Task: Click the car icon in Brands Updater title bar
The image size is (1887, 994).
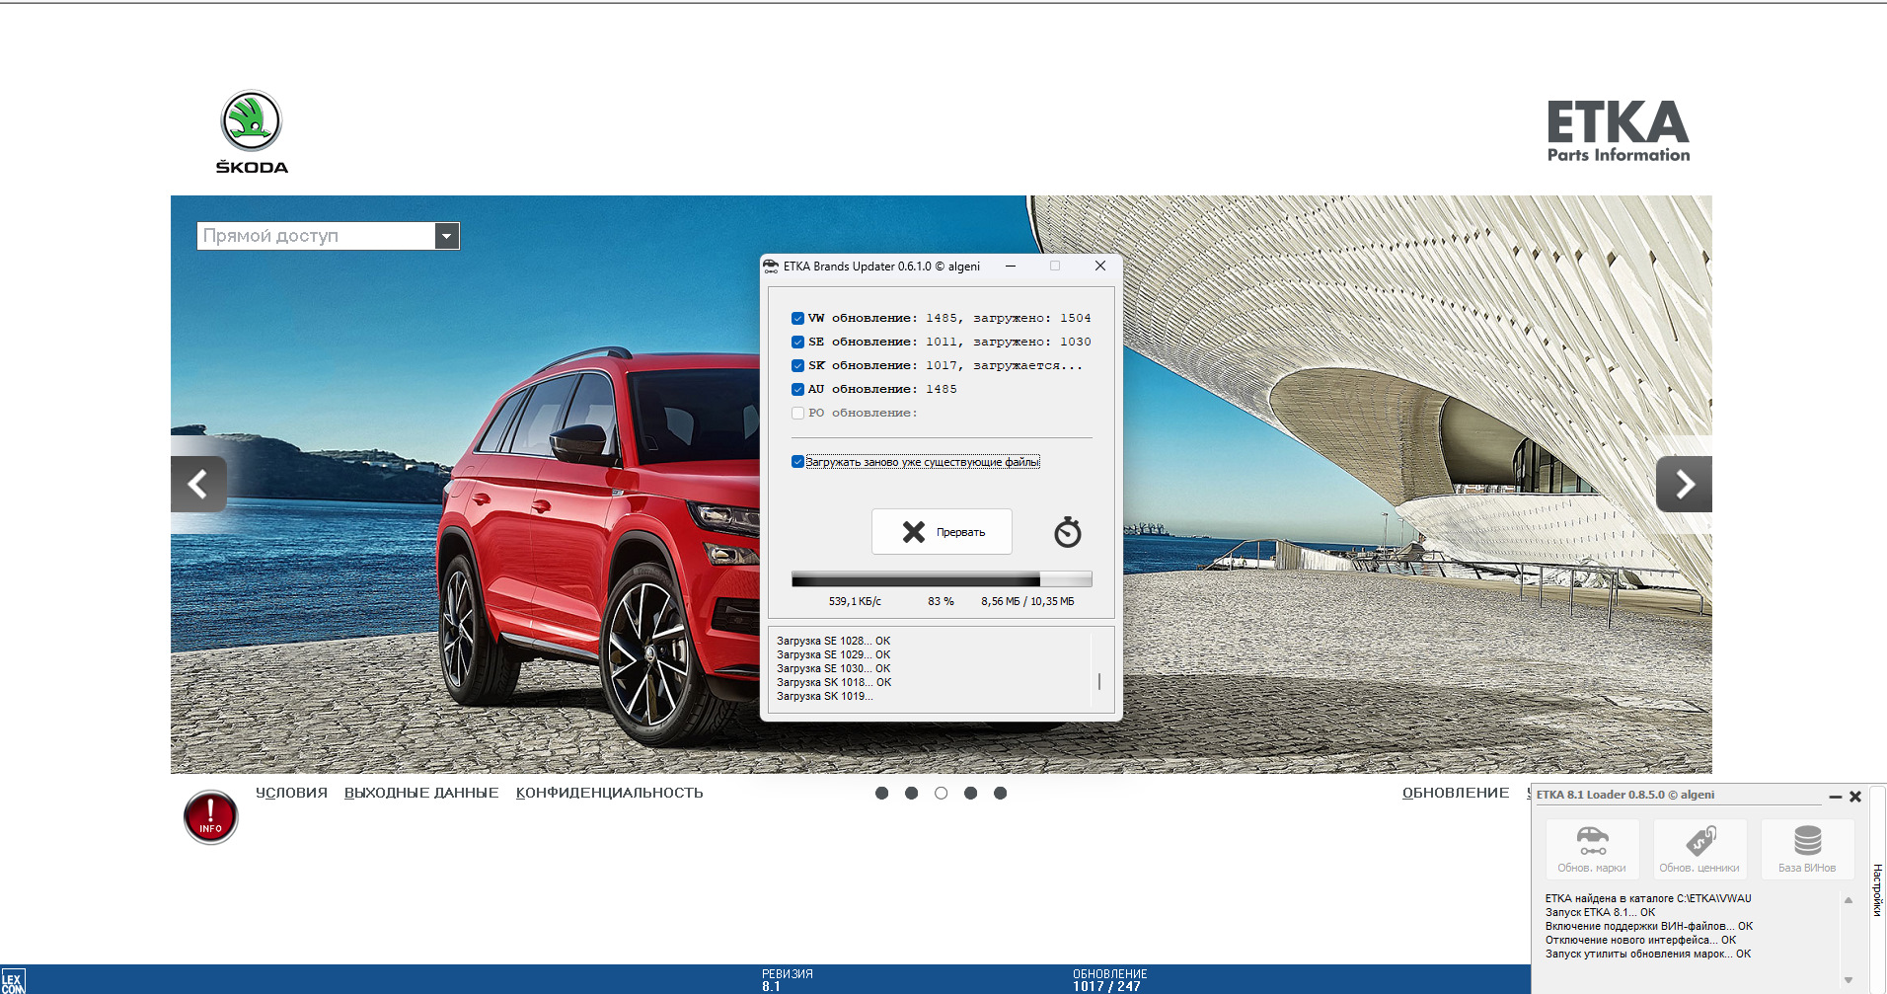Action: 771,267
